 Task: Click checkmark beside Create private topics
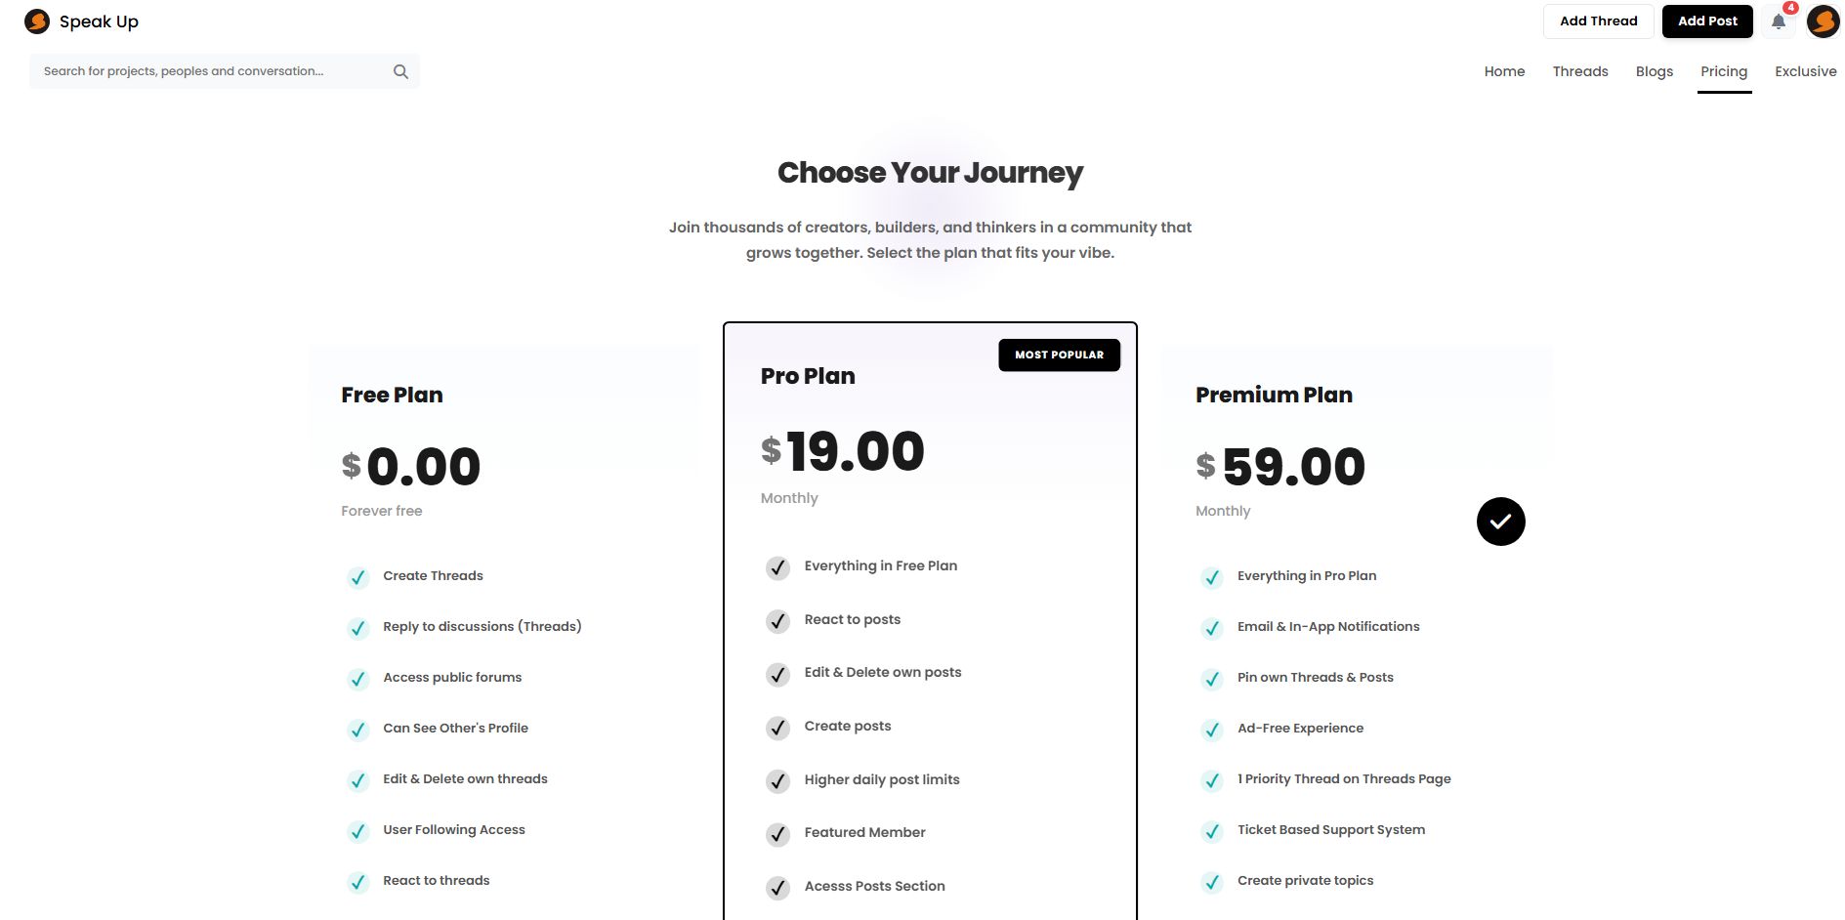click(x=1212, y=882)
